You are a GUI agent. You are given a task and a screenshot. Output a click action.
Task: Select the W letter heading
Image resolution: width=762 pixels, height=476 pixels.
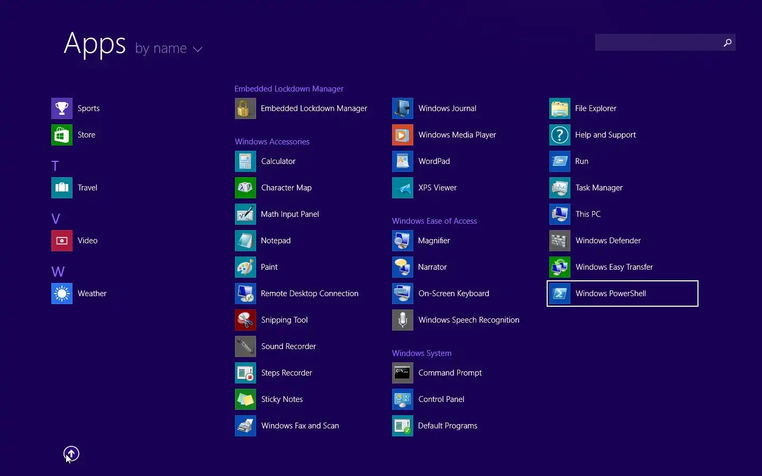[58, 272]
